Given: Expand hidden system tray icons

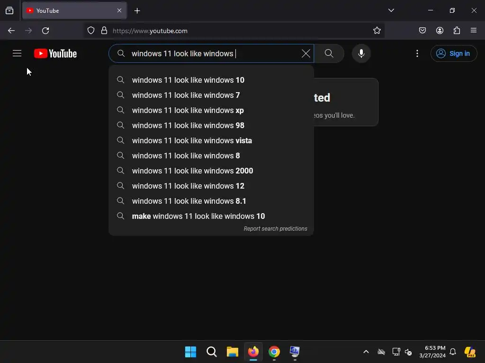Looking at the screenshot, I should (x=366, y=352).
